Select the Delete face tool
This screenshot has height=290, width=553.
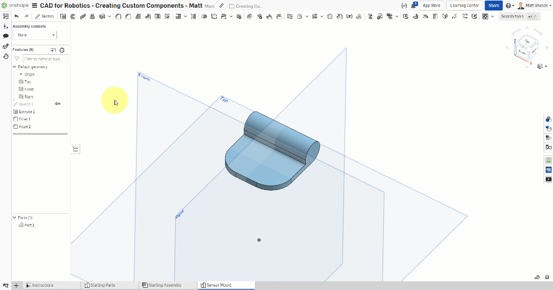[259, 17]
